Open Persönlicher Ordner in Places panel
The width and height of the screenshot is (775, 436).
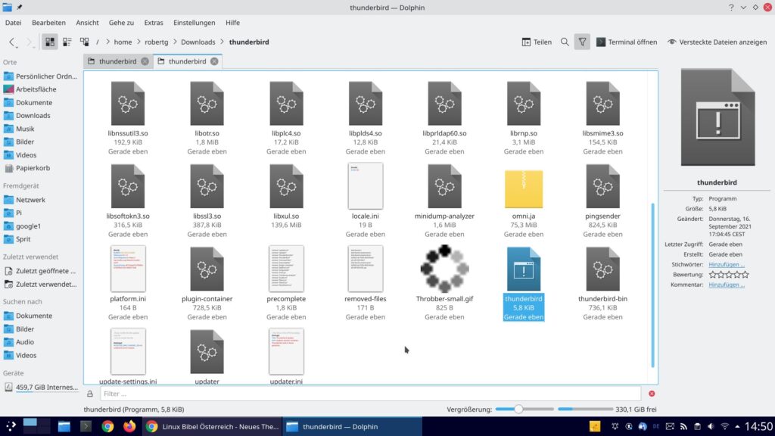tap(41, 76)
